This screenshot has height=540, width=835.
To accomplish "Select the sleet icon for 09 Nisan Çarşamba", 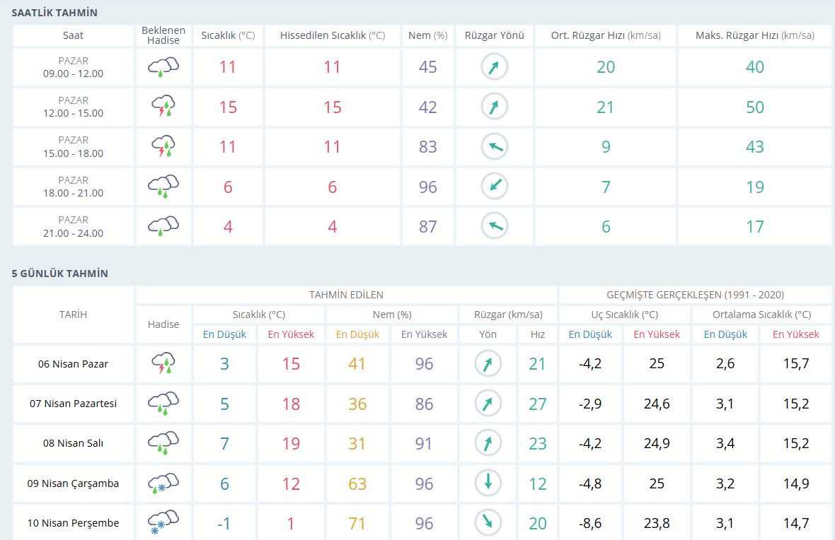I will click(163, 483).
